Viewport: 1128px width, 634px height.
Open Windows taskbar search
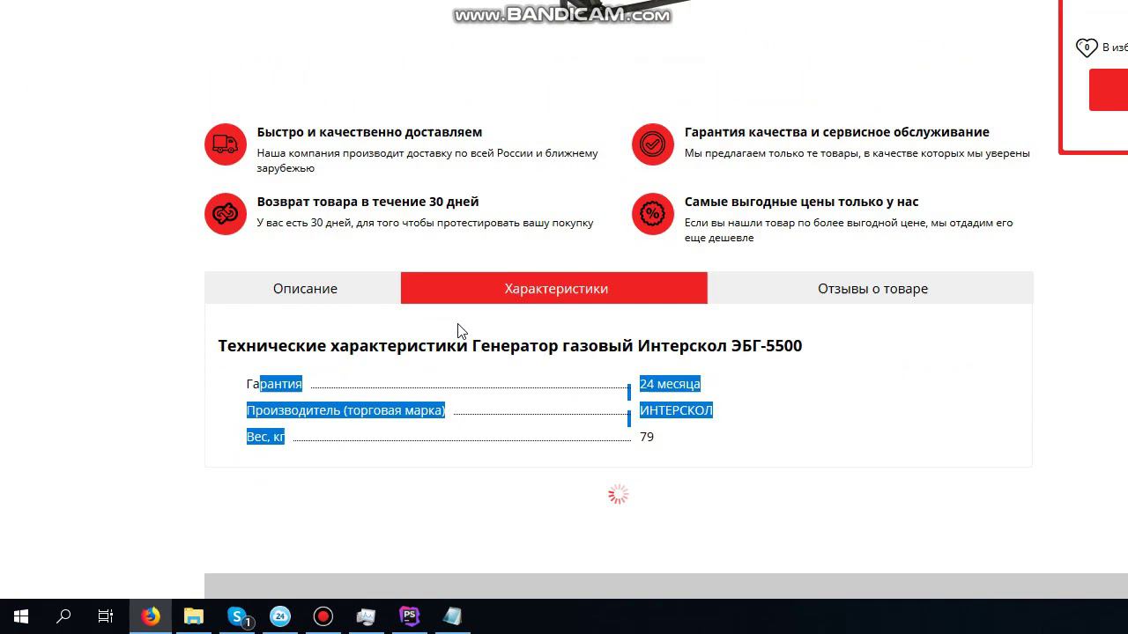[63, 616]
